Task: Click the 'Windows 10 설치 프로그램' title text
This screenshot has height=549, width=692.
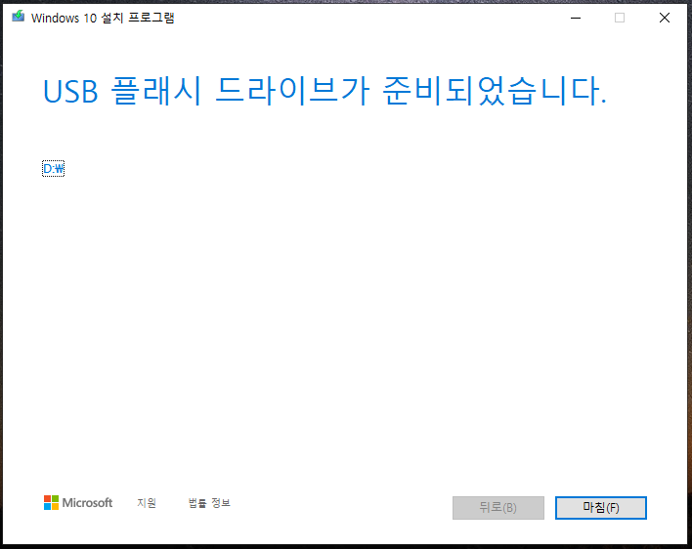Action: pos(103,18)
